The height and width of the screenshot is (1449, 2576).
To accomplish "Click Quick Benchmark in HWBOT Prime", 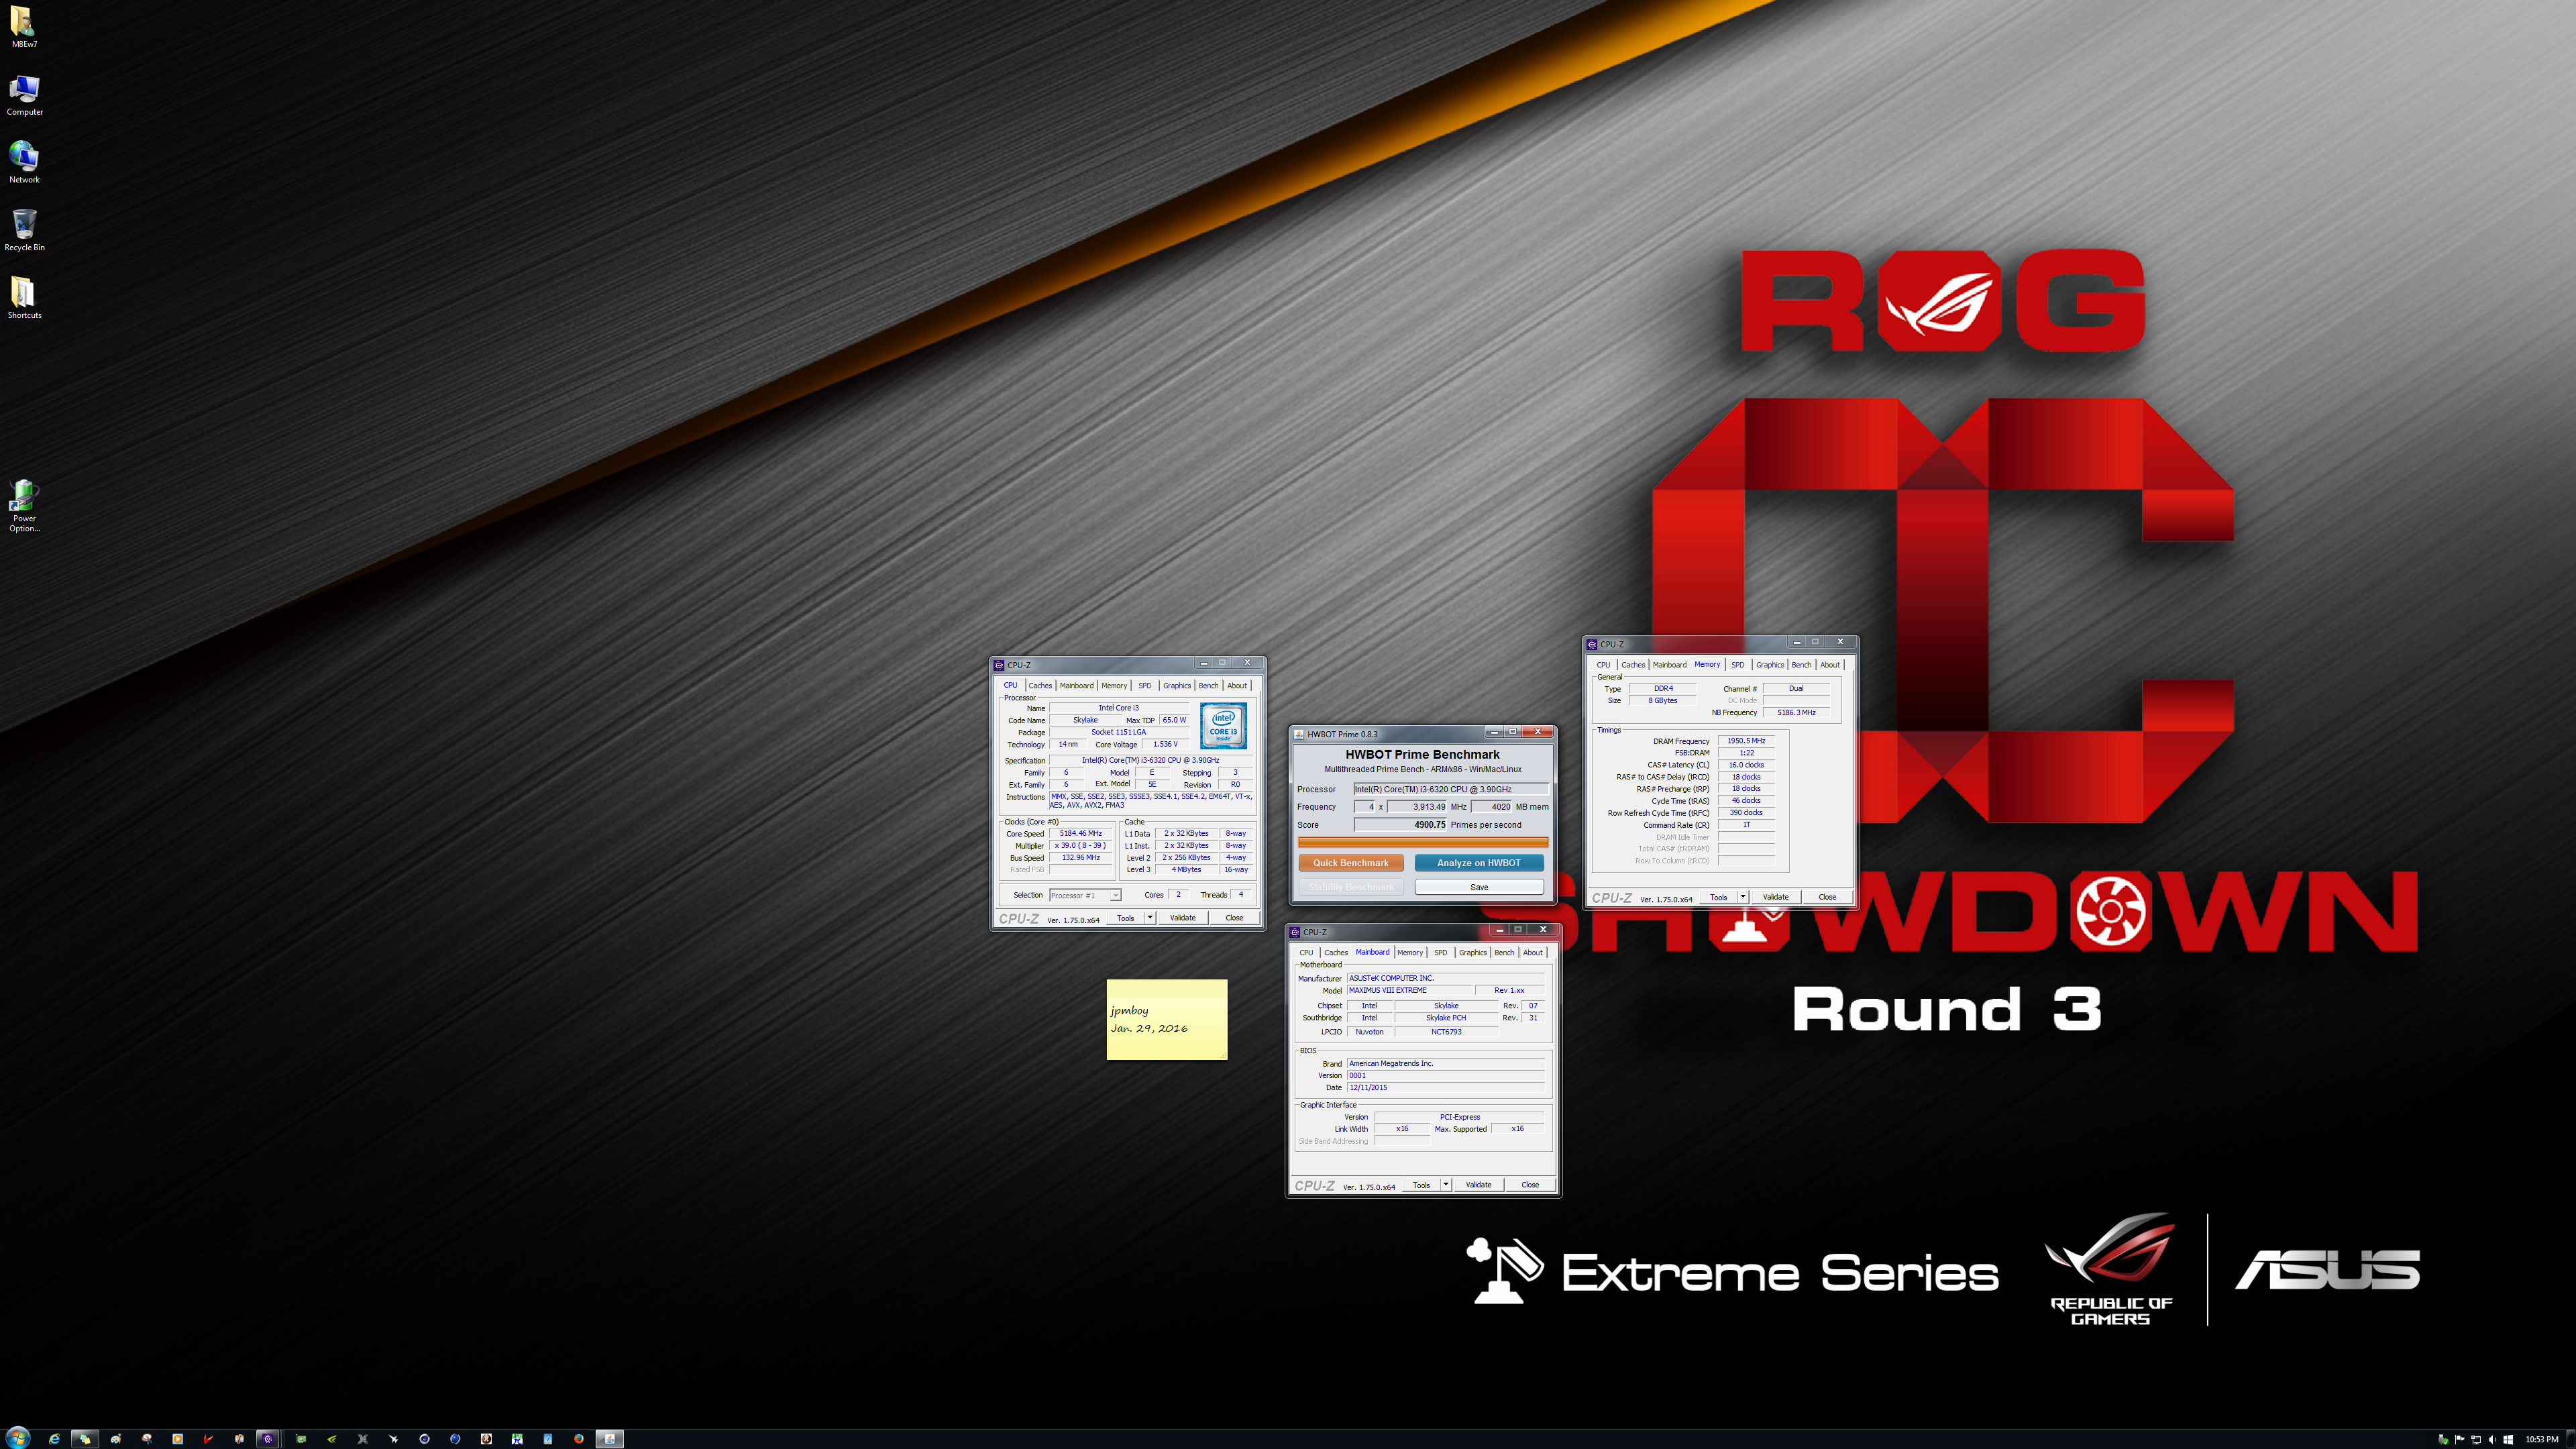I will click(x=1351, y=862).
